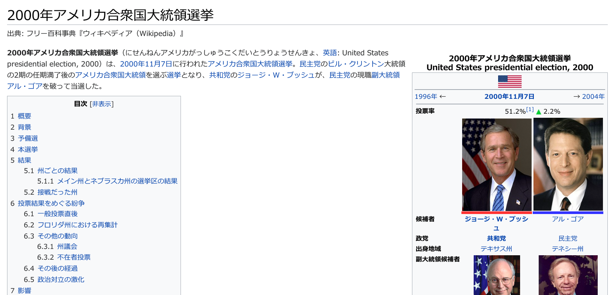Screen dimensions: 610x295
Task: Open George W. Bush portrait photo
Action: [x=497, y=165]
